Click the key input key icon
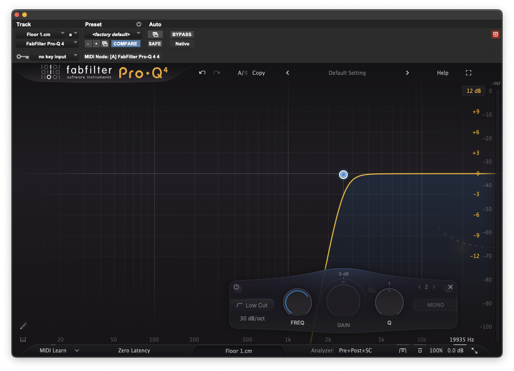Image resolution: width=514 pixels, height=371 pixels. [x=23, y=57]
